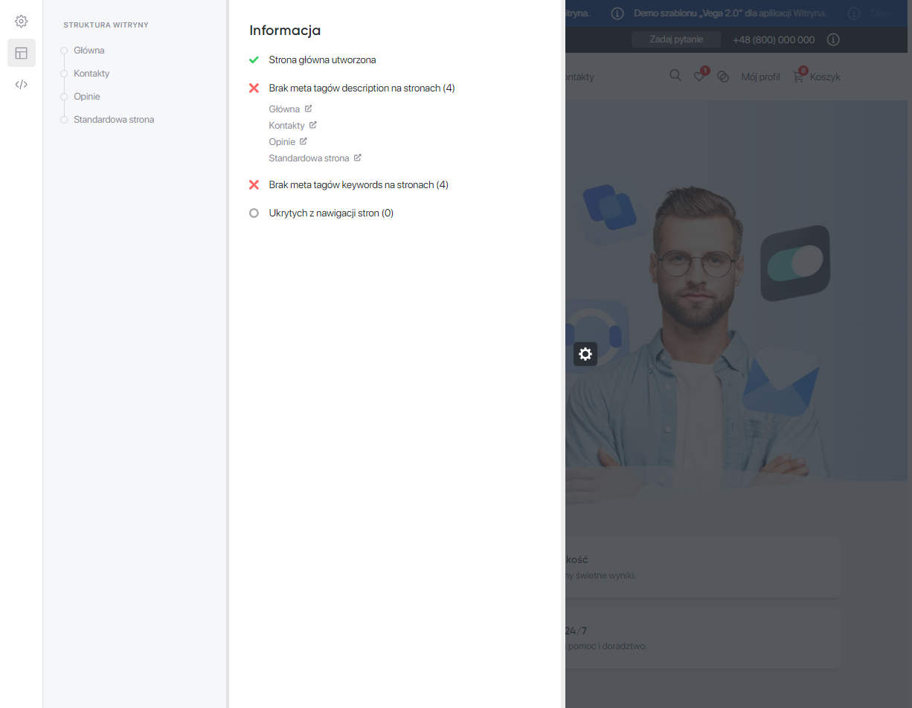912x708 pixels.
Task: Select Standardowa strona in site structure tree
Action: (x=114, y=120)
